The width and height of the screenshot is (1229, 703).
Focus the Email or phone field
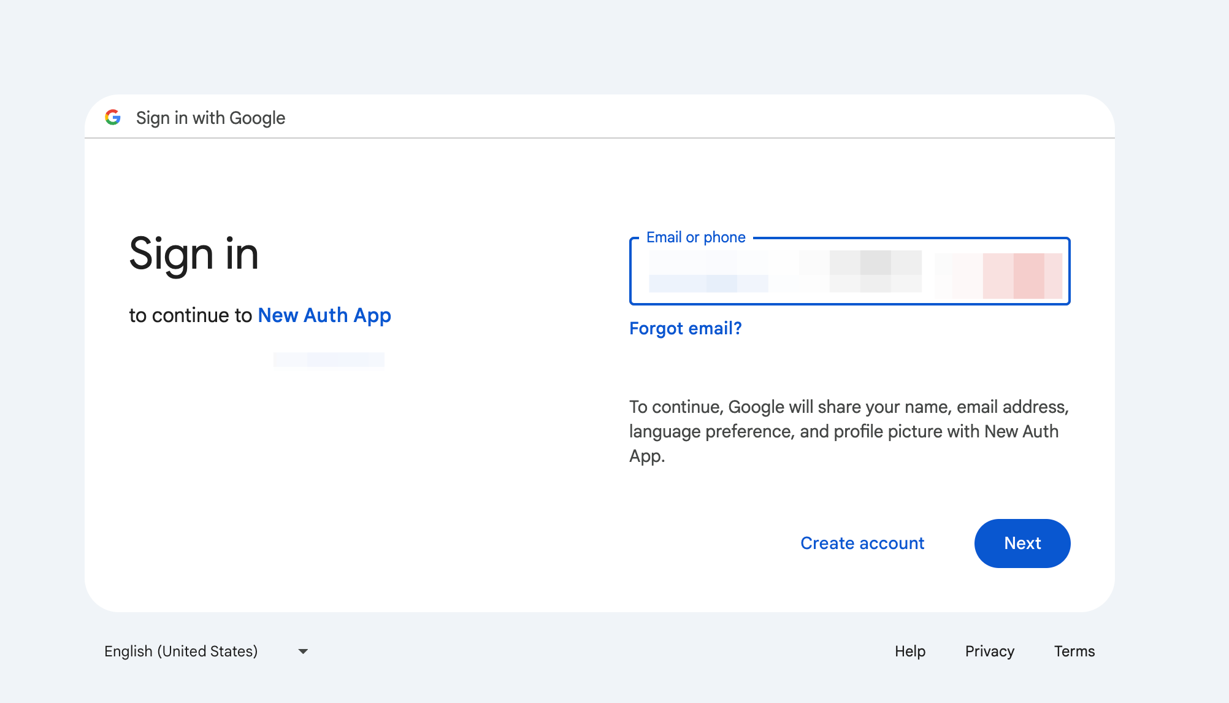coord(849,271)
